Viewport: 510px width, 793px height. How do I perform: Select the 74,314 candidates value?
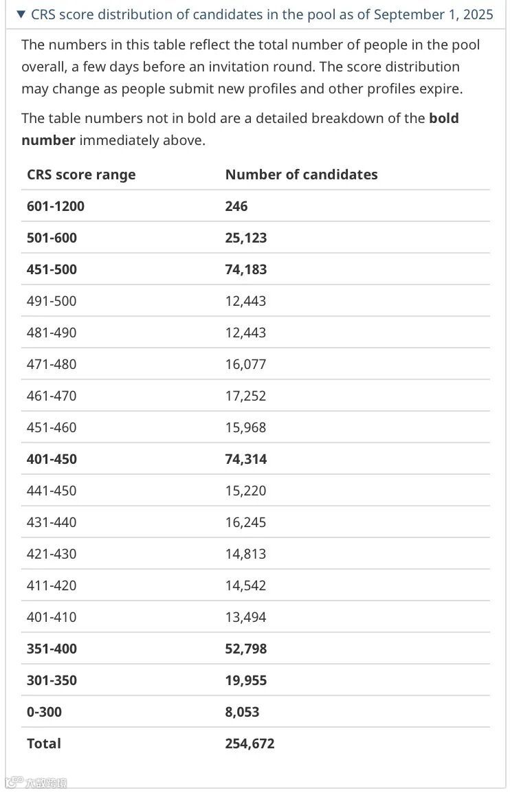point(246,459)
